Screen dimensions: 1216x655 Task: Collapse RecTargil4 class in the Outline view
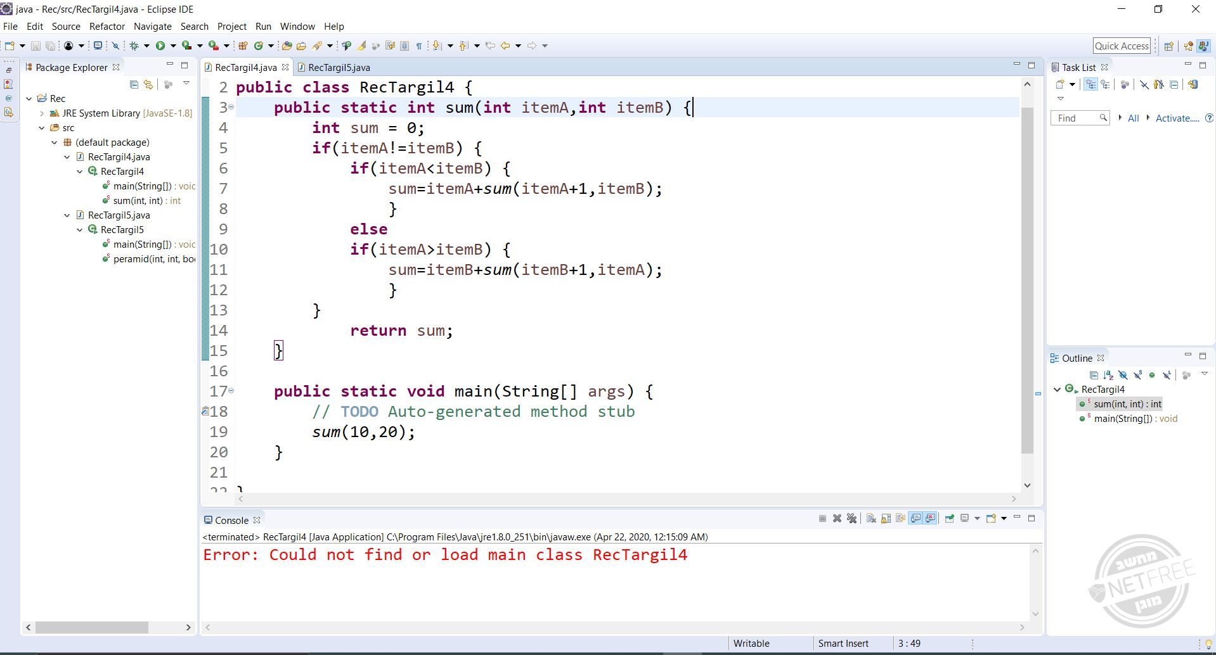[1058, 390]
